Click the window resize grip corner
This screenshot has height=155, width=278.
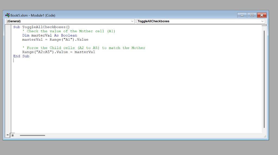pos(265,136)
